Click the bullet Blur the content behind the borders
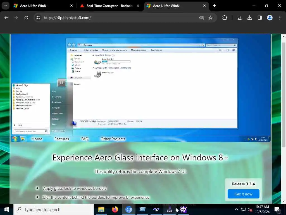This screenshot has width=286, height=215. coord(96,197)
